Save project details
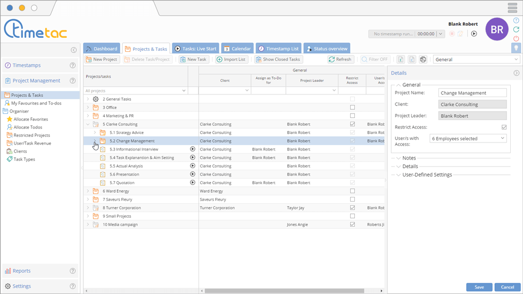Viewport: 523px width, 294px height. [x=479, y=287]
